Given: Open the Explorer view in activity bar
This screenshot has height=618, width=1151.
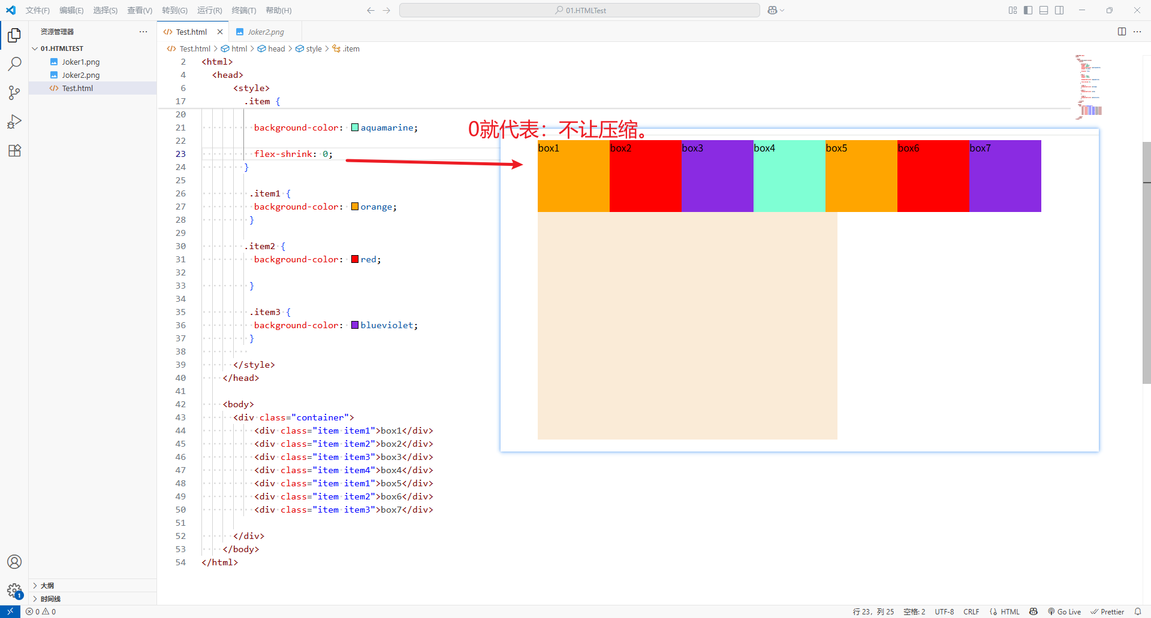Looking at the screenshot, I should coord(14,35).
